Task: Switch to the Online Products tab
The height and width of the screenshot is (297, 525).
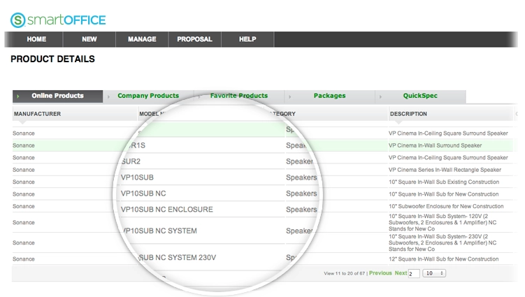Action: coord(57,96)
